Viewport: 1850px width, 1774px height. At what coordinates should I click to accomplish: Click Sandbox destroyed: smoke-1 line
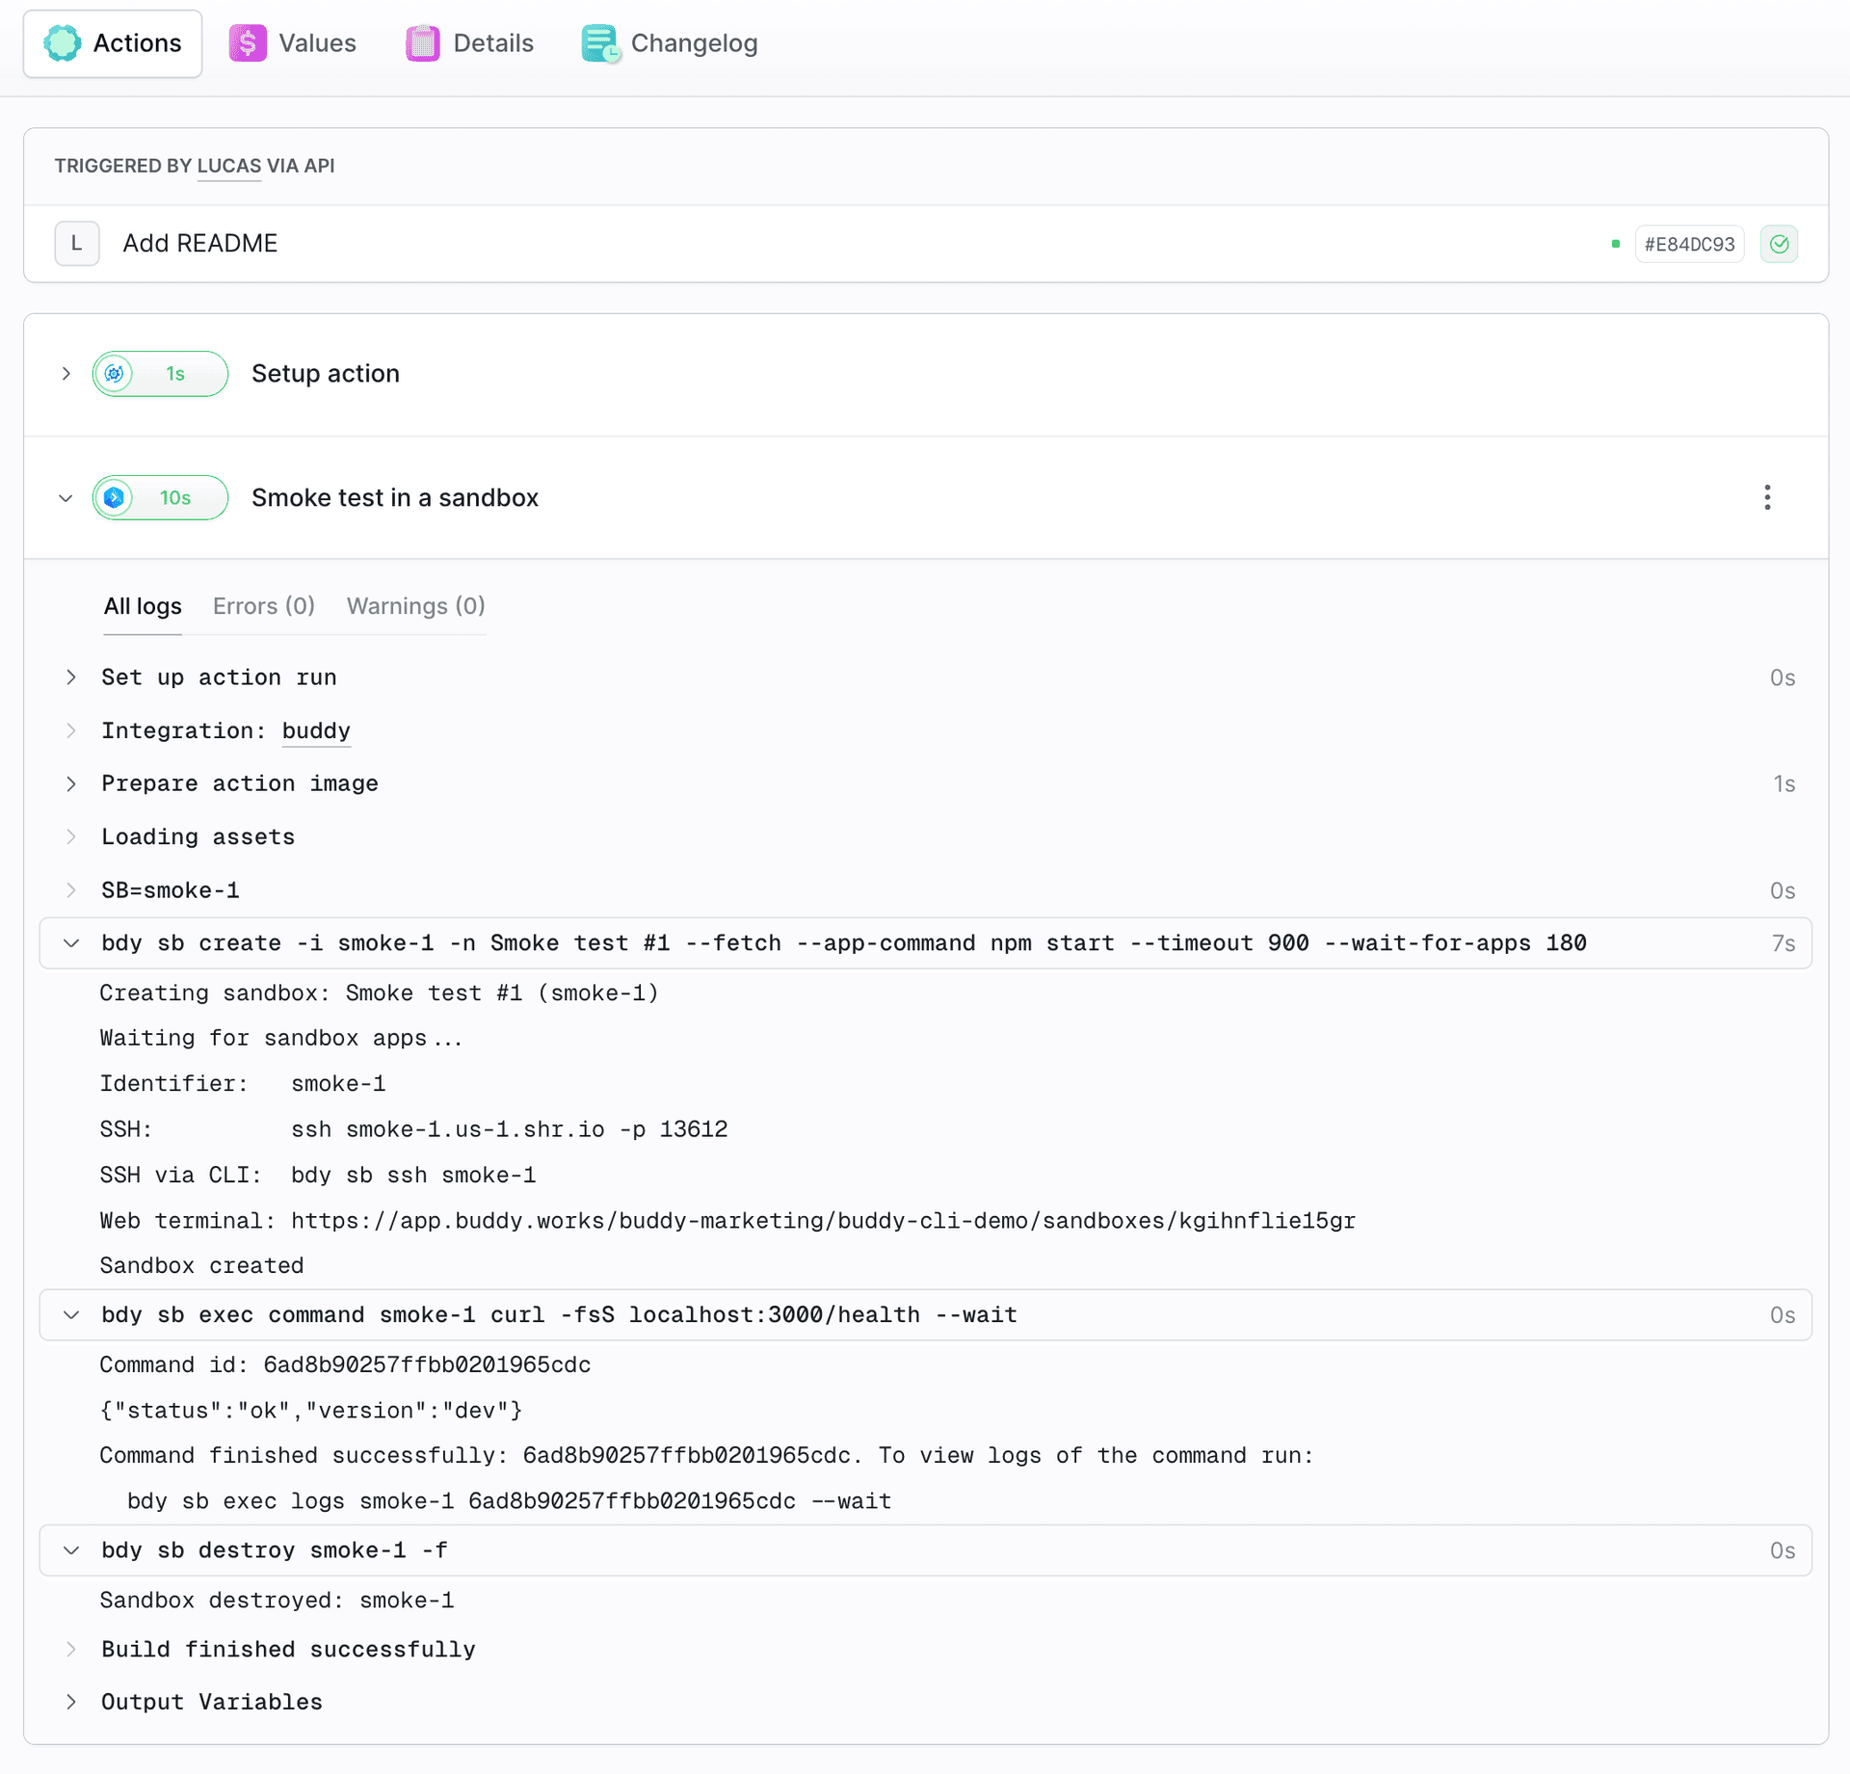(277, 1601)
